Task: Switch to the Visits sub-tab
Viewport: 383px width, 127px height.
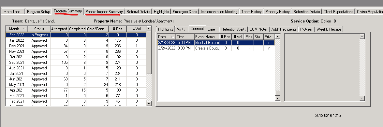Action: point(181,29)
